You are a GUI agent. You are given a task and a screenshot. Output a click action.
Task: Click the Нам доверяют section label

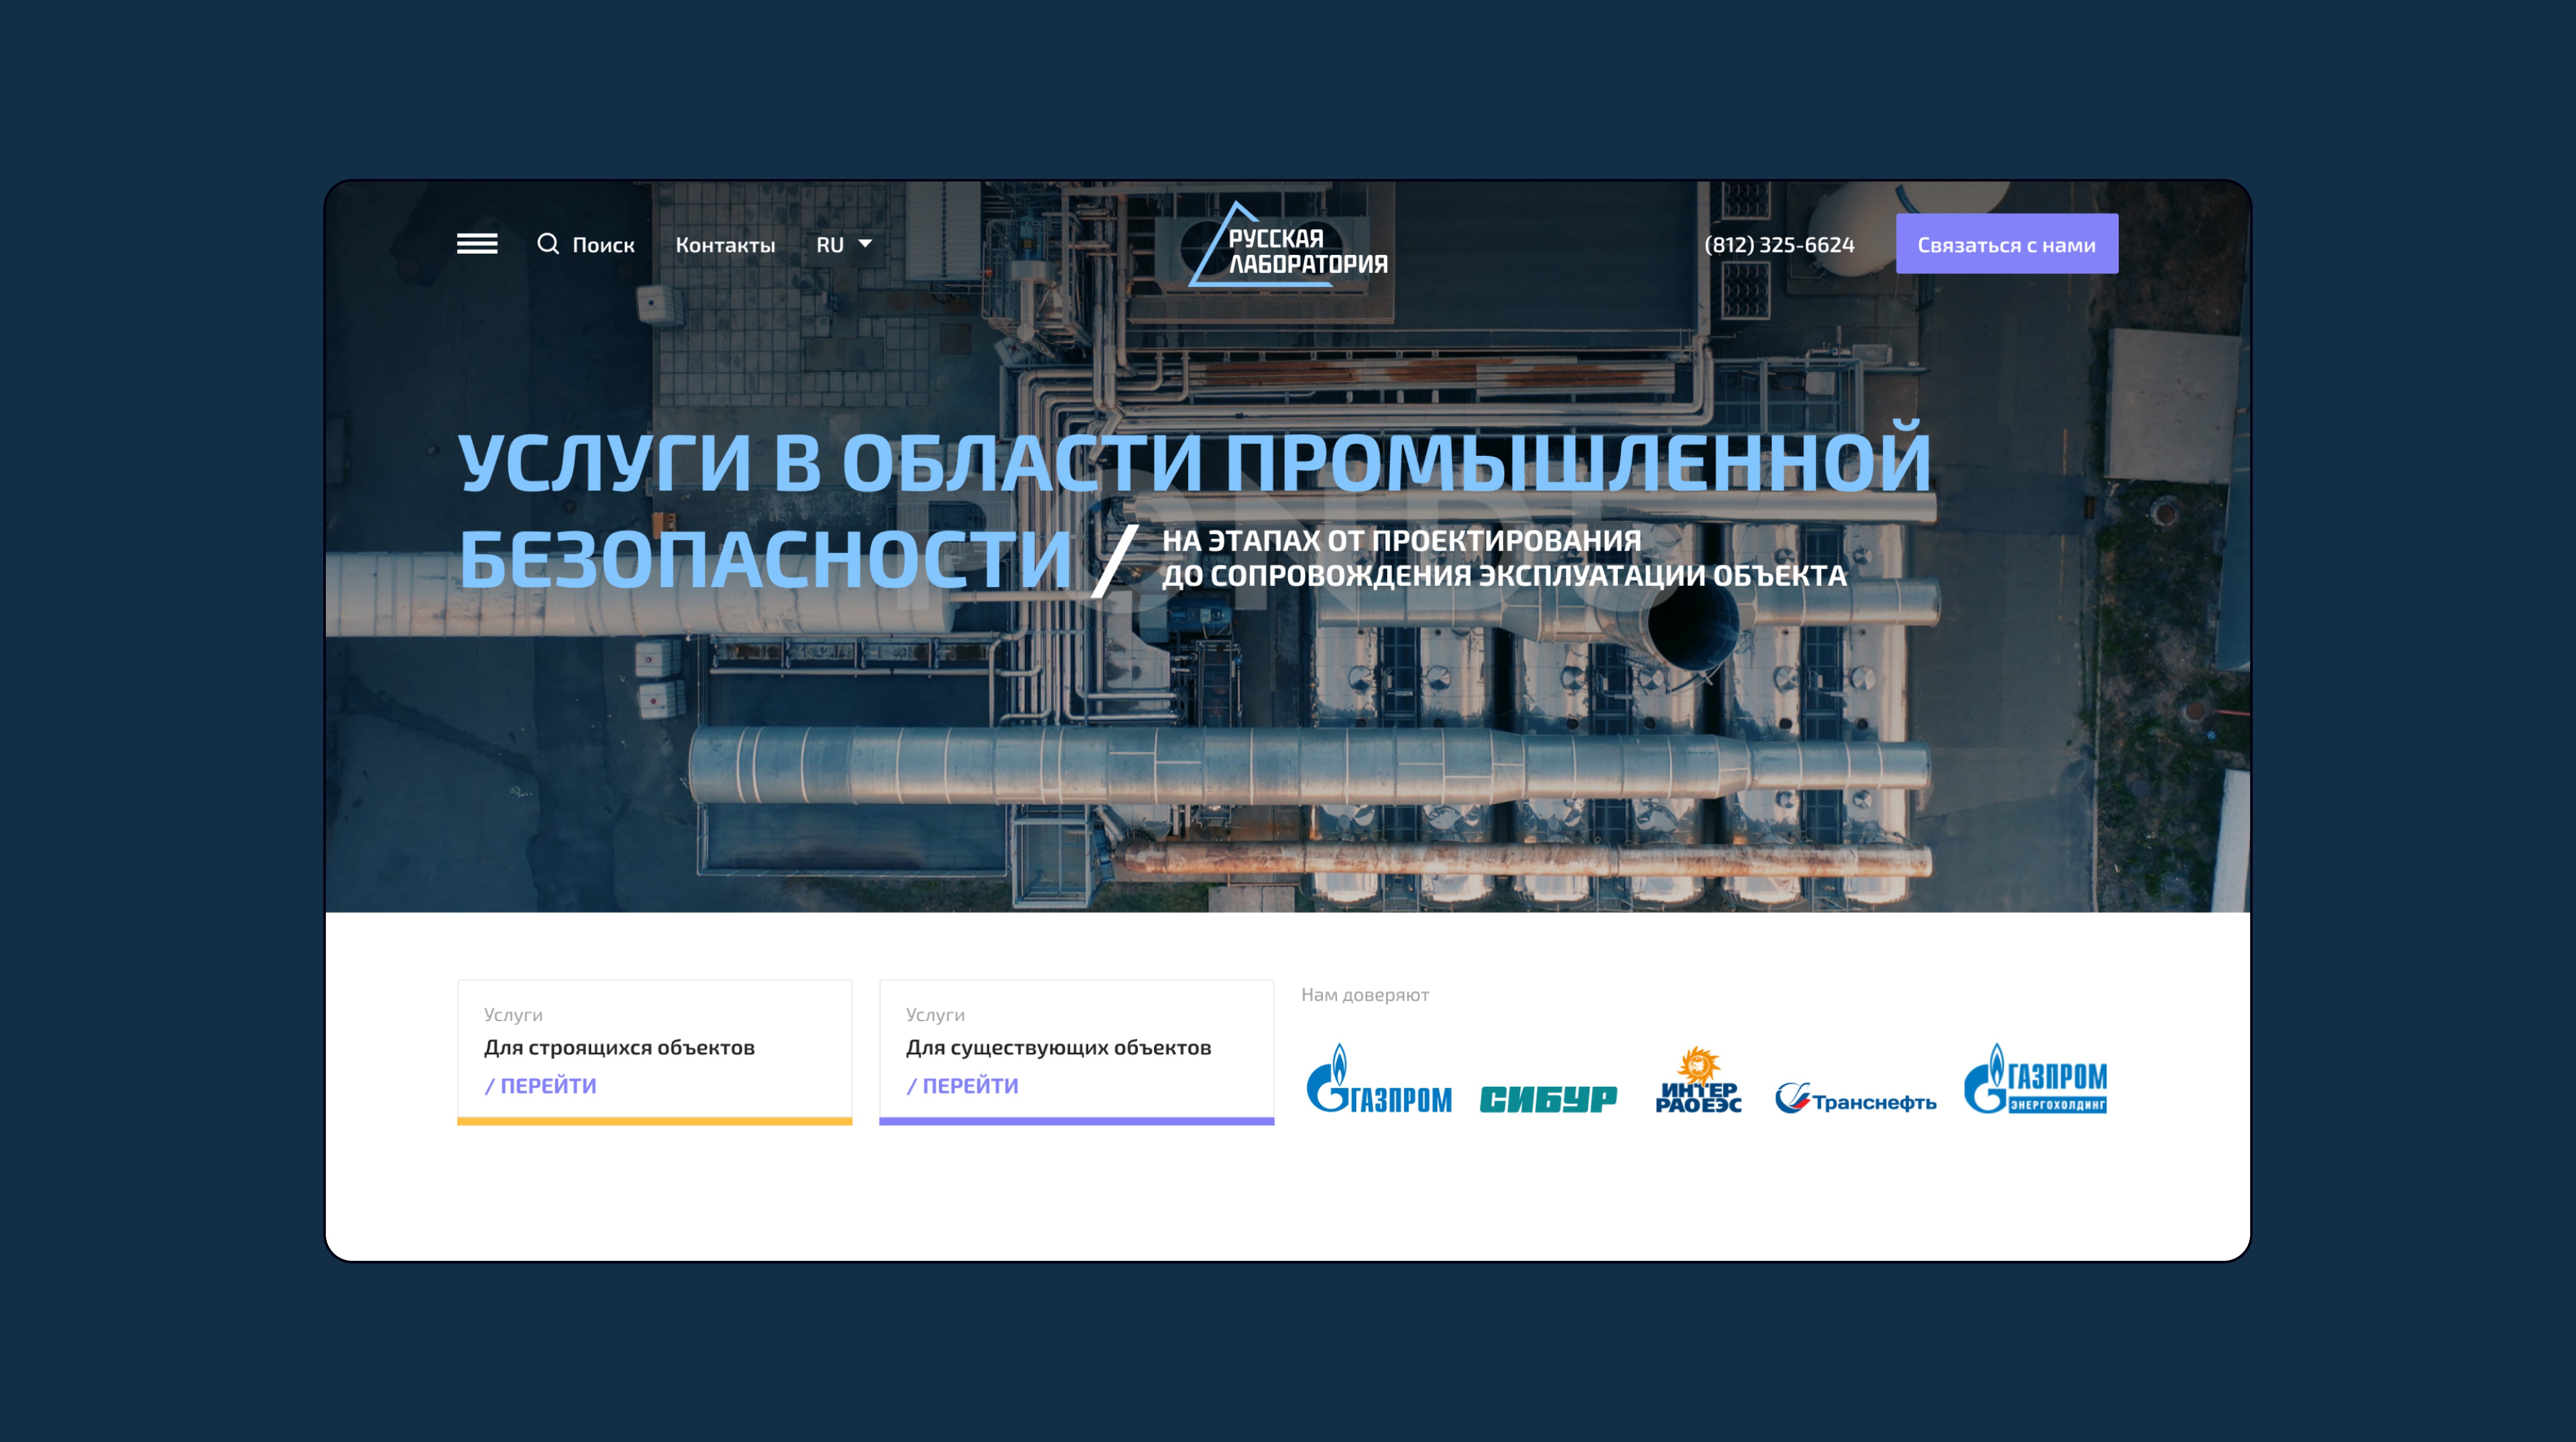click(x=1364, y=994)
